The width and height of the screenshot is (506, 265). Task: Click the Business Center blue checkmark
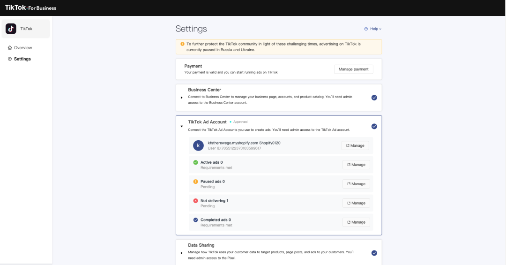[374, 98]
